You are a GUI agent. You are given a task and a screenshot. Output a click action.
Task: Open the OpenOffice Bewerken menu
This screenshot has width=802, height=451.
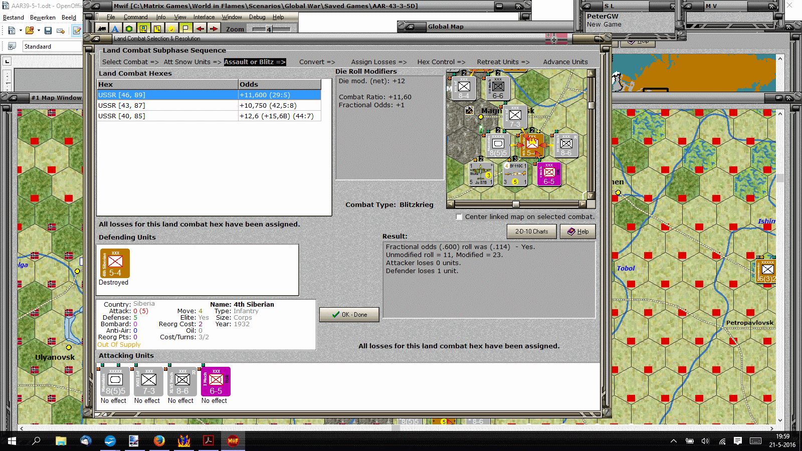point(43,18)
